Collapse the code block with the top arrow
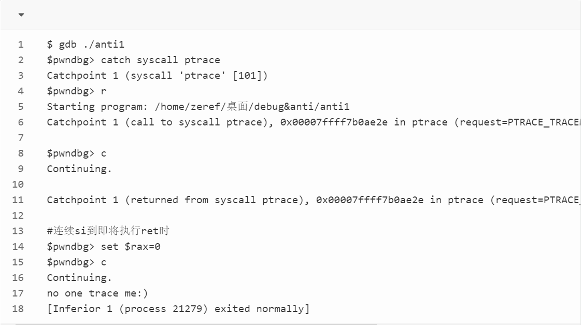This screenshot has width=582, height=325. click(x=21, y=15)
